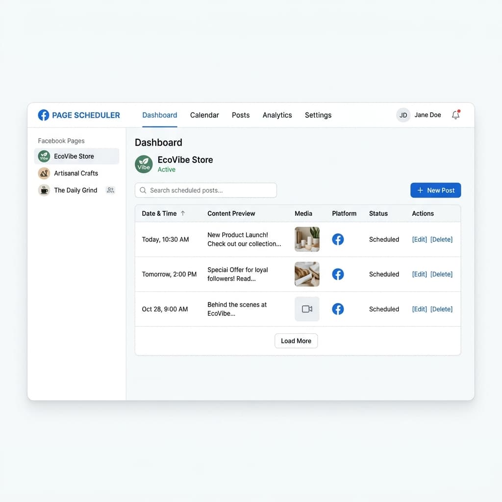Click the Media column header
Image resolution: width=502 pixels, height=502 pixels.
303,213
